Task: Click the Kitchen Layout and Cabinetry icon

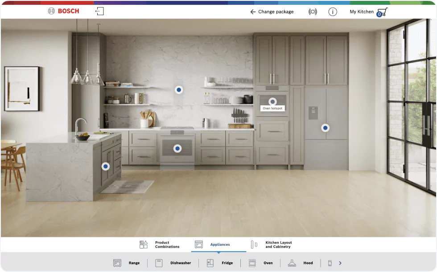Action: (x=254, y=244)
